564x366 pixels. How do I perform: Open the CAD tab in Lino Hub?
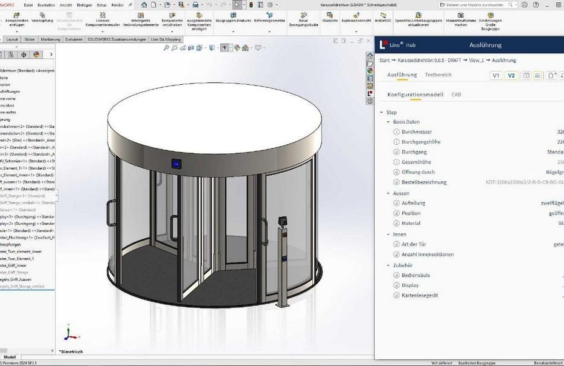[x=455, y=95]
